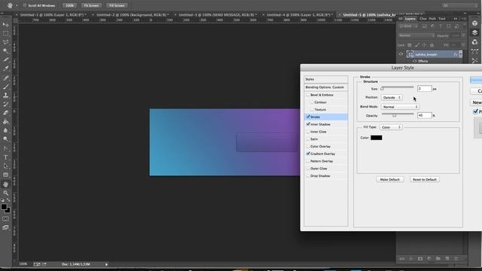Switch to the Untitled-4 document tab
Screen dimensions: 482x271
[x=300, y=15]
